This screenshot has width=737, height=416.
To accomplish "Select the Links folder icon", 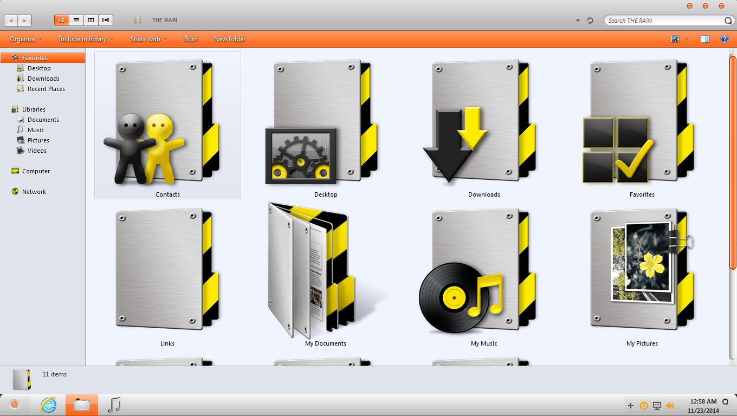I will (x=167, y=269).
